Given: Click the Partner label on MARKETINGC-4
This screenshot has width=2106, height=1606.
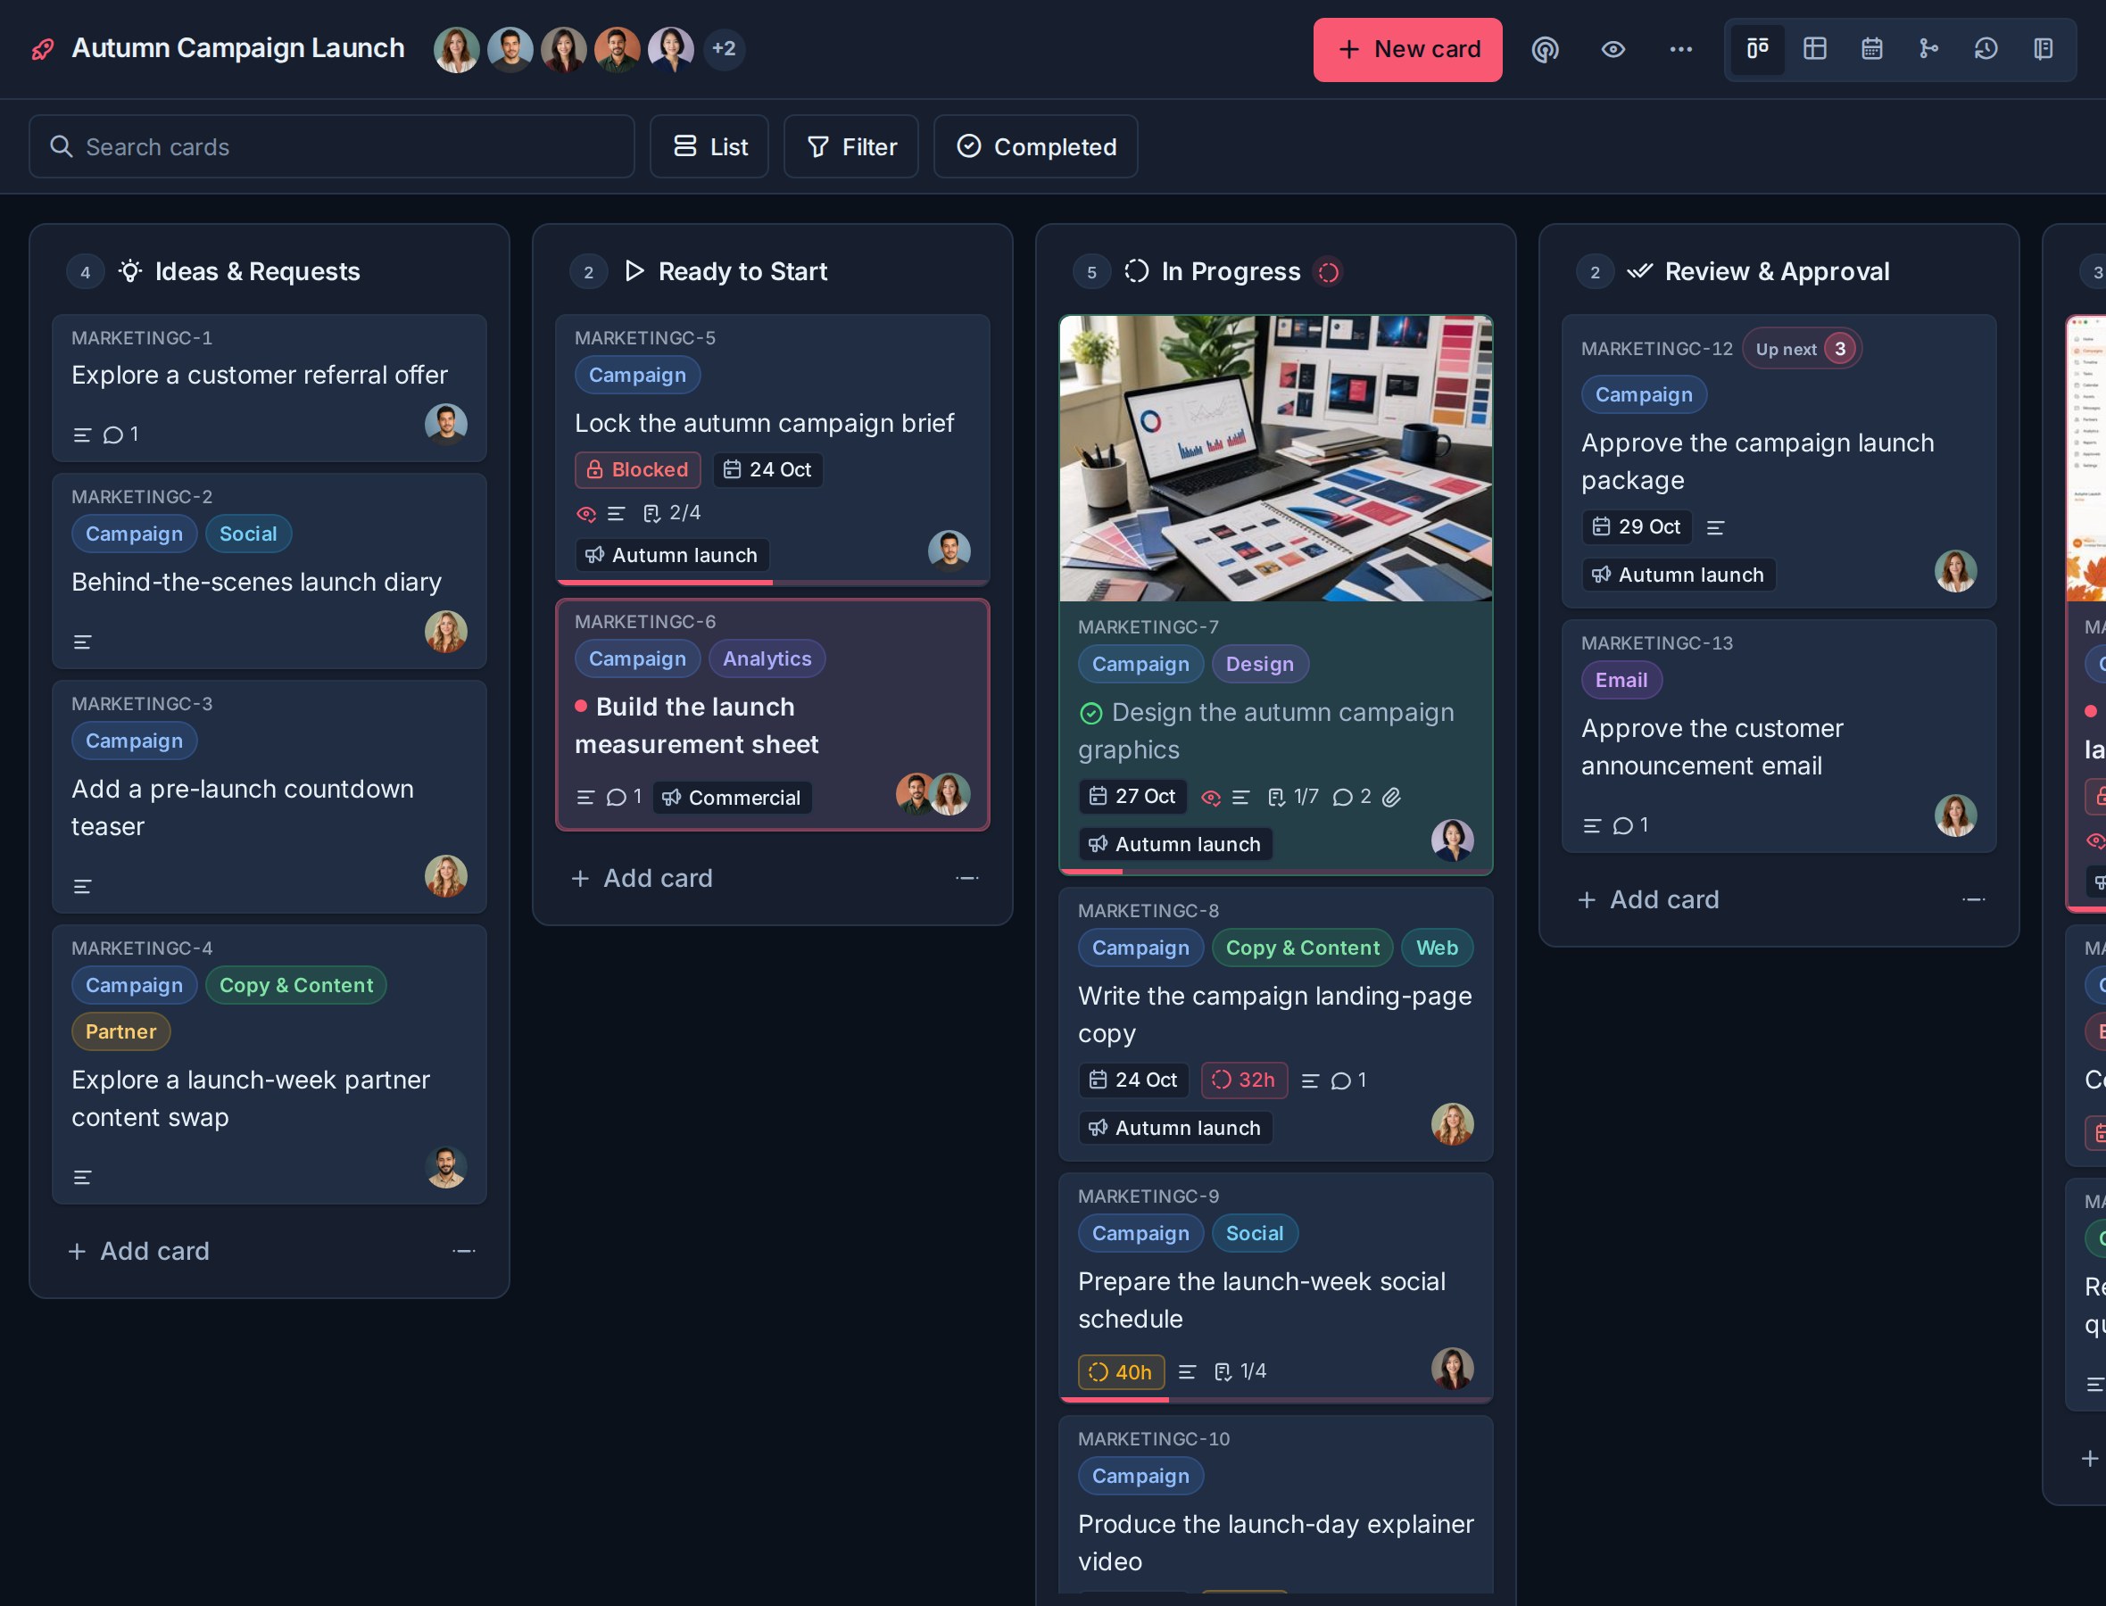Looking at the screenshot, I should 120,1031.
